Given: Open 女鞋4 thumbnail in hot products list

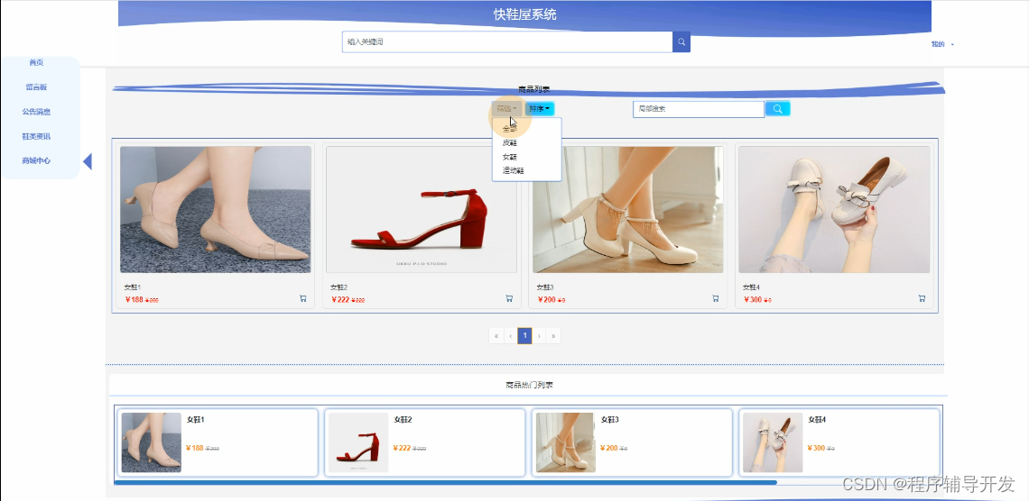Looking at the screenshot, I should coord(773,442).
